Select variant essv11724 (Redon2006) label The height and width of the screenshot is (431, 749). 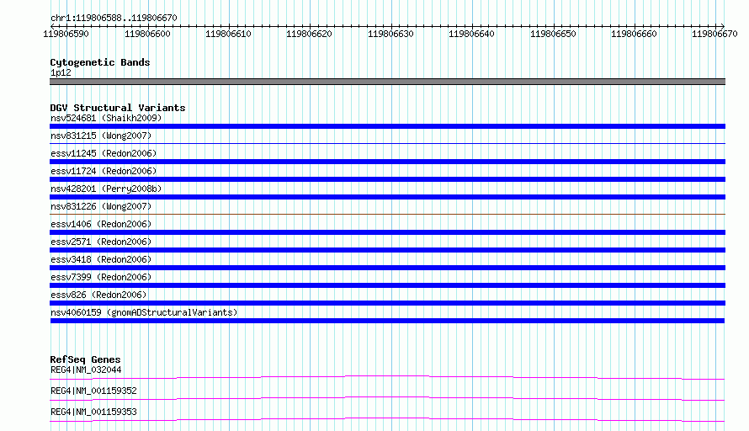pos(104,171)
